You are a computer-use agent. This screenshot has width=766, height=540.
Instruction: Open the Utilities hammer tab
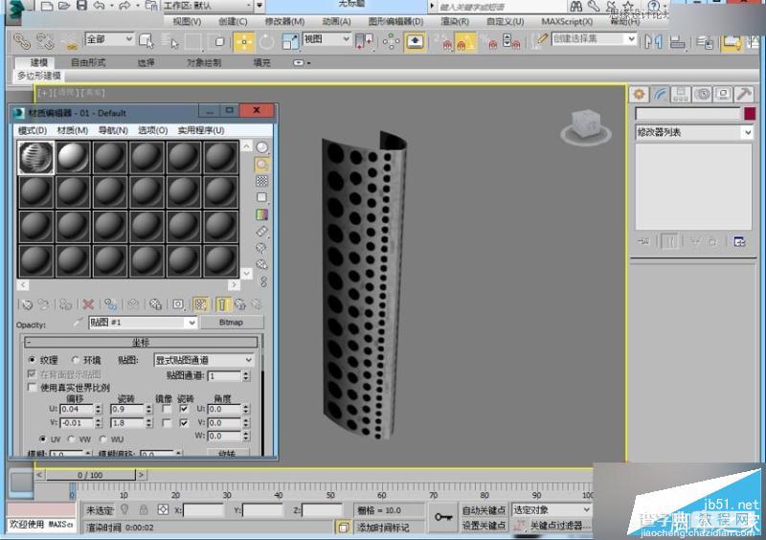(744, 95)
